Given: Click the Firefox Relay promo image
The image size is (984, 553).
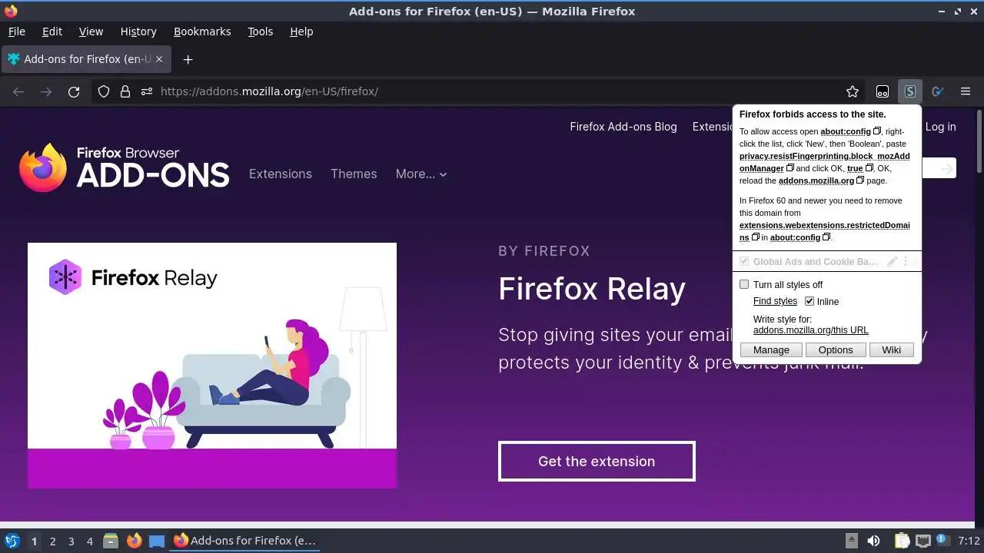Looking at the screenshot, I should coord(212,366).
